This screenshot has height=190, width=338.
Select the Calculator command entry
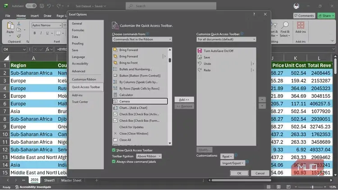tap(140, 95)
